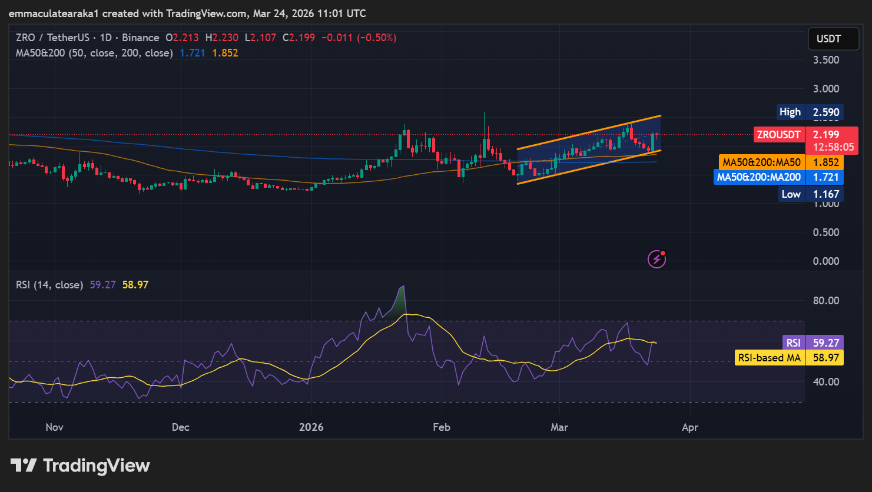Click the TradingView logo icon
Screen dimensions: 872x492
[24, 466]
